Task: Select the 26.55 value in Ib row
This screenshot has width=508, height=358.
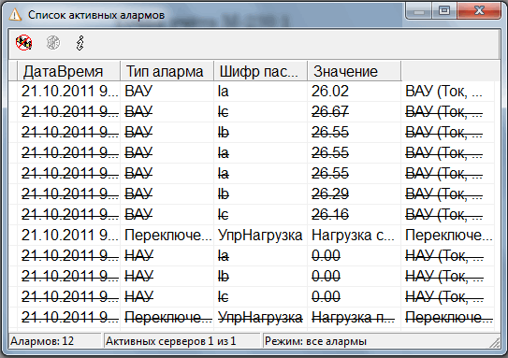Action: [x=355, y=133]
